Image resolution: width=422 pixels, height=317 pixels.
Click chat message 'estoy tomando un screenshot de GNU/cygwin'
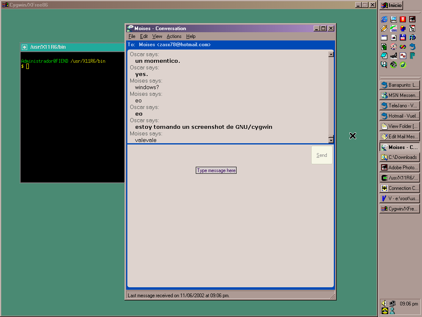coord(204,127)
